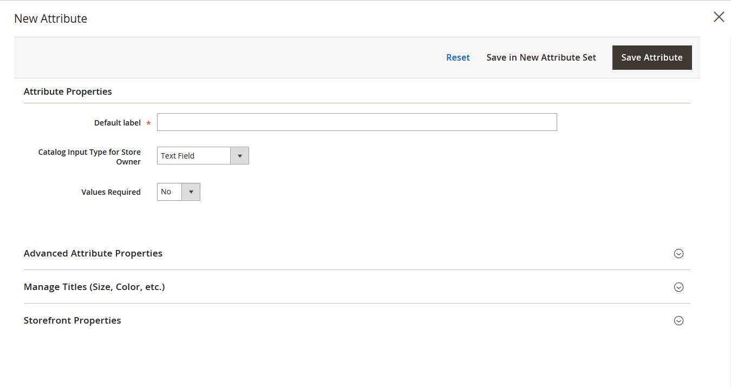Click the Reset link
731x388 pixels.
pyautogui.click(x=458, y=57)
